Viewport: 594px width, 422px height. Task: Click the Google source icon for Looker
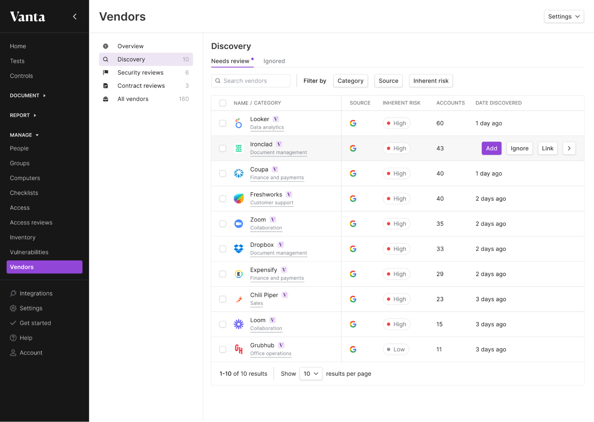pos(353,123)
